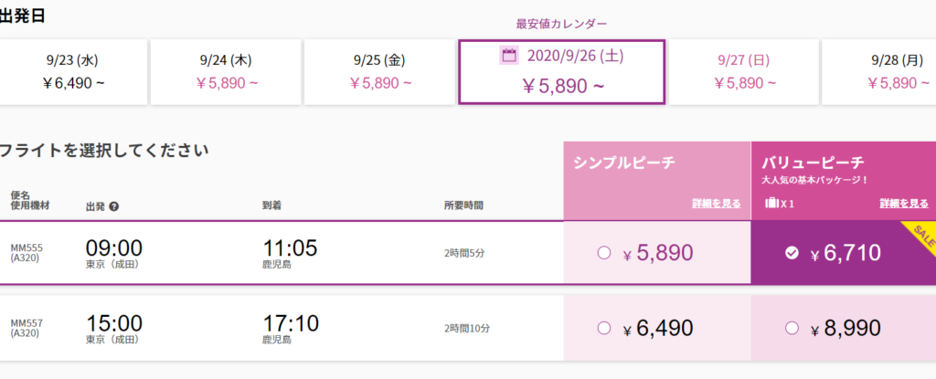The width and height of the screenshot is (936, 379).
Task: Select the checked ¥6,710 Value Peach fare
Action: pyautogui.click(x=792, y=254)
